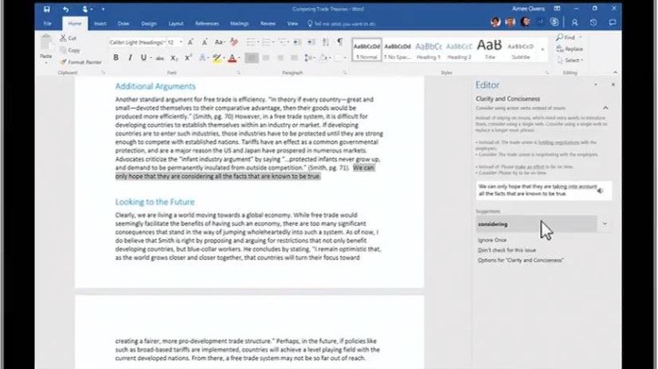Accept the 'considering' suggestion
The image size is (658, 369).
536,224
